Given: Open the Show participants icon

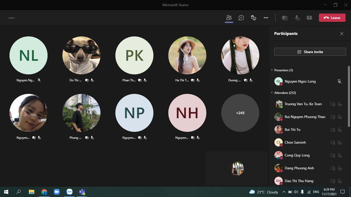Looking at the screenshot, I should pyautogui.click(x=229, y=18).
